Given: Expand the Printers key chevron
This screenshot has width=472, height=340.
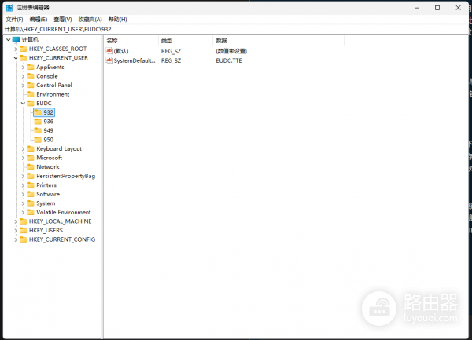Looking at the screenshot, I should (x=23, y=185).
